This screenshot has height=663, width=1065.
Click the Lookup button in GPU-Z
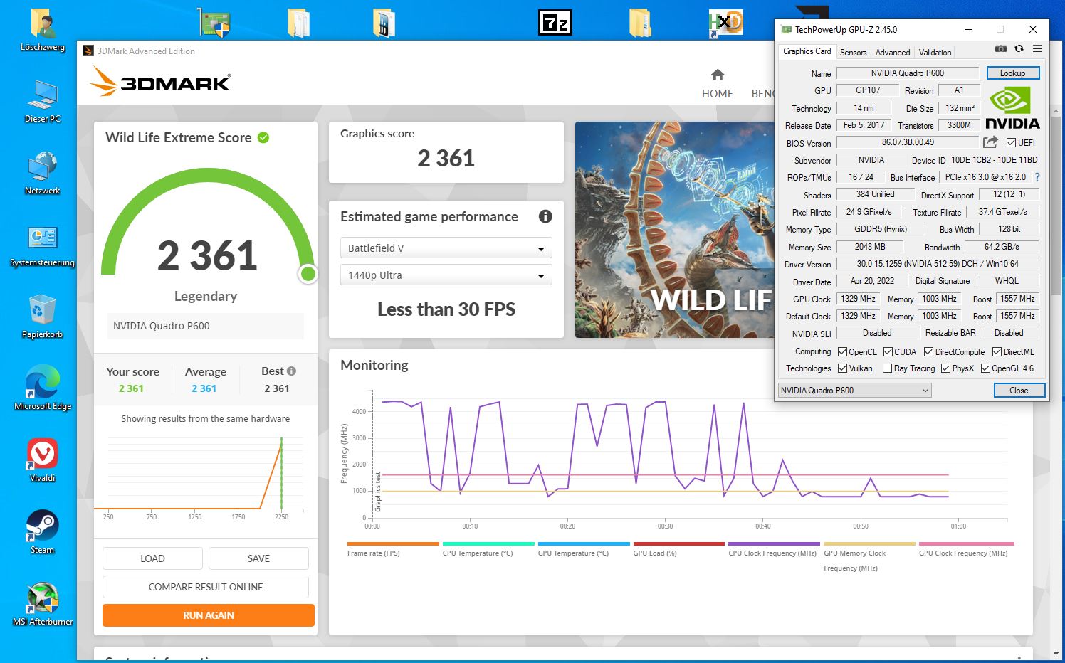[x=1012, y=73]
